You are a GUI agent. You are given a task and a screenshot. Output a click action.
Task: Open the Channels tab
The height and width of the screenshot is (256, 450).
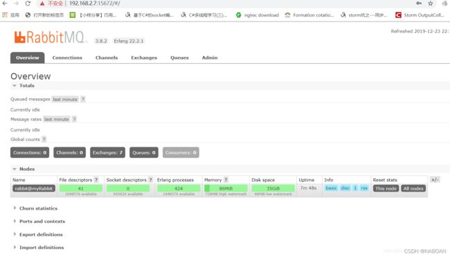(x=107, y=57)
